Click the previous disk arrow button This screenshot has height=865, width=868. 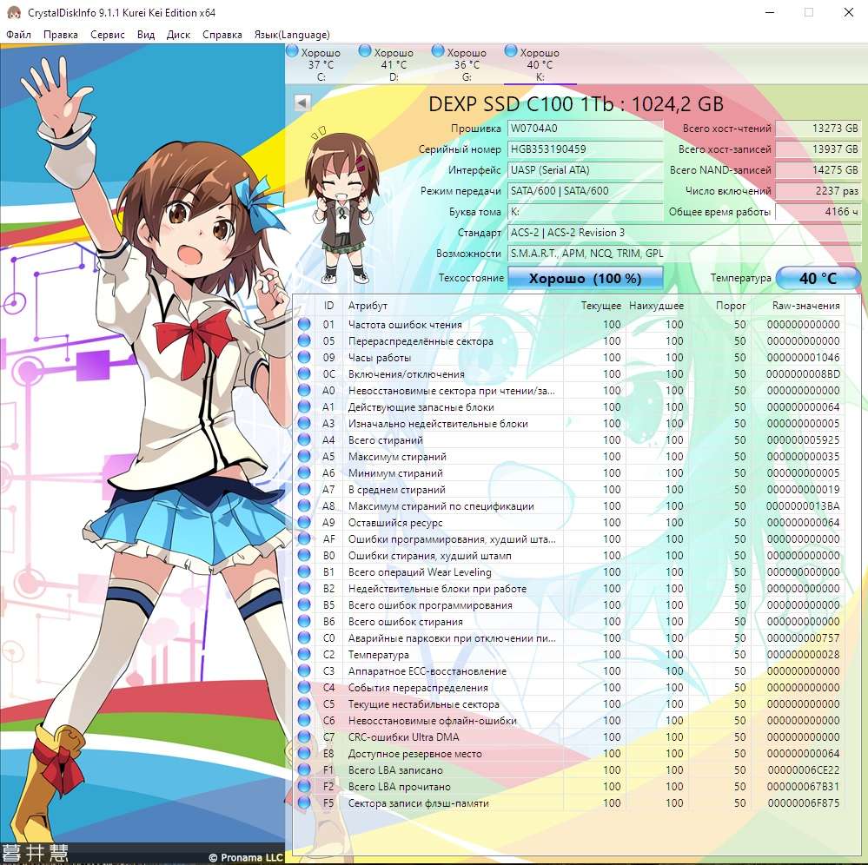(302, 103)
